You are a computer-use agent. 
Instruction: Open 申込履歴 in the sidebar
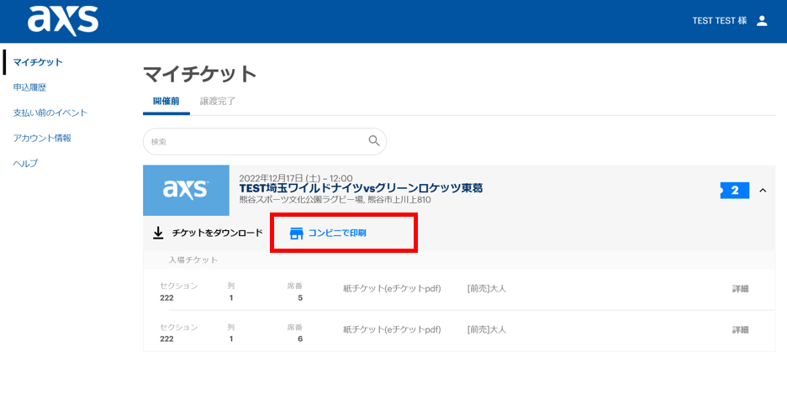click(29, 87)
